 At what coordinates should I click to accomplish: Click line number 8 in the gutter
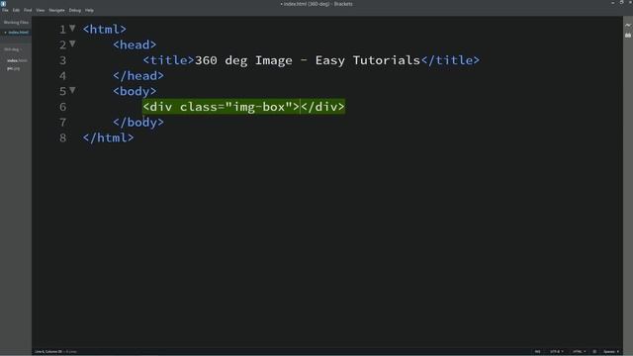point(62,138)
